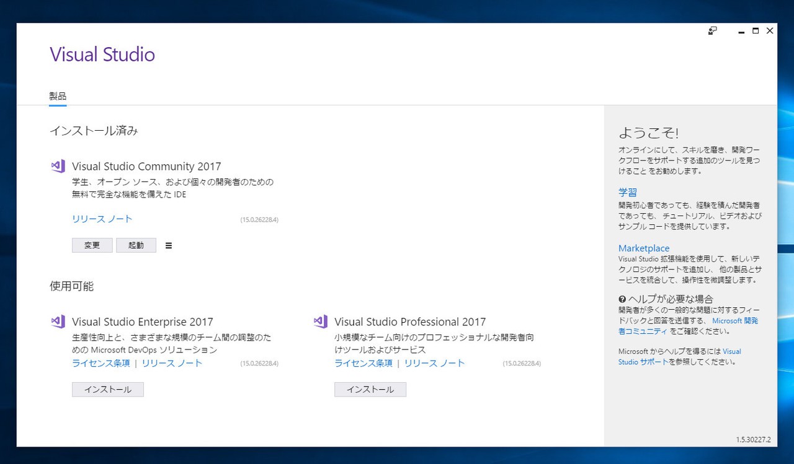Click the large Visual Studio title
The height and width of the screenshot is (464, 794).
(x=102, y=55)
